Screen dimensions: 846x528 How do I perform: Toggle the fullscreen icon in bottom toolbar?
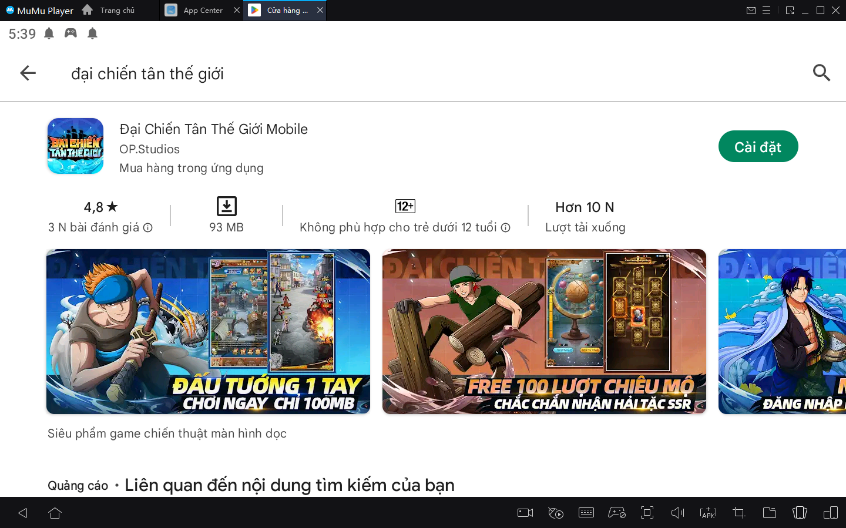pyautogui.click(x=647, y=513)
